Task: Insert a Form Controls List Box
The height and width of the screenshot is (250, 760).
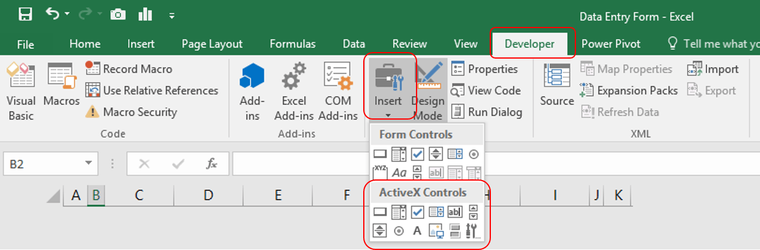Action: [455, 154]
